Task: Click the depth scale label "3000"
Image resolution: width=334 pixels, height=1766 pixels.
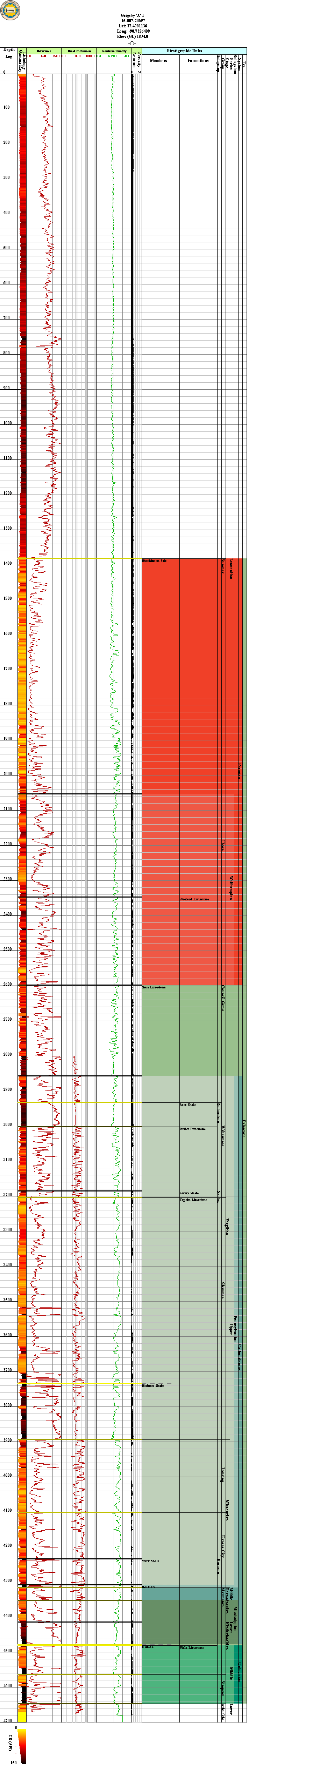Action: pos(7,1125)
